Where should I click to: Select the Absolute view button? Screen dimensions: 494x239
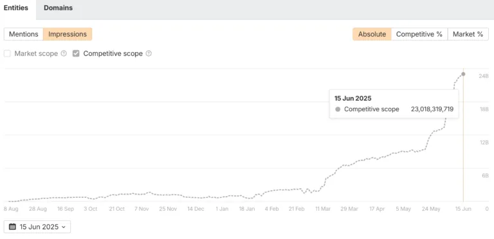click(372, 34)
